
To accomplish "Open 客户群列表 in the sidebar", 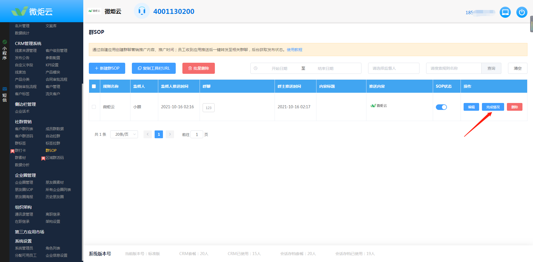I will 24,129.
